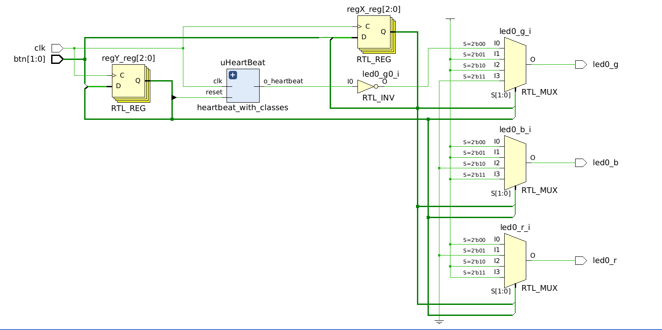Select the regX_reg[2:0] register block
The height and width of the screenshot is (330, 662).
pyautogui.click(x=377, y=34)
